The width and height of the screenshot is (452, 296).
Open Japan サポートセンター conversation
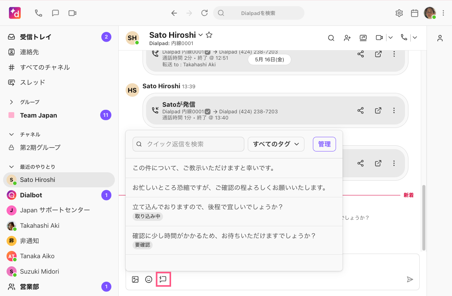(59, 210)
